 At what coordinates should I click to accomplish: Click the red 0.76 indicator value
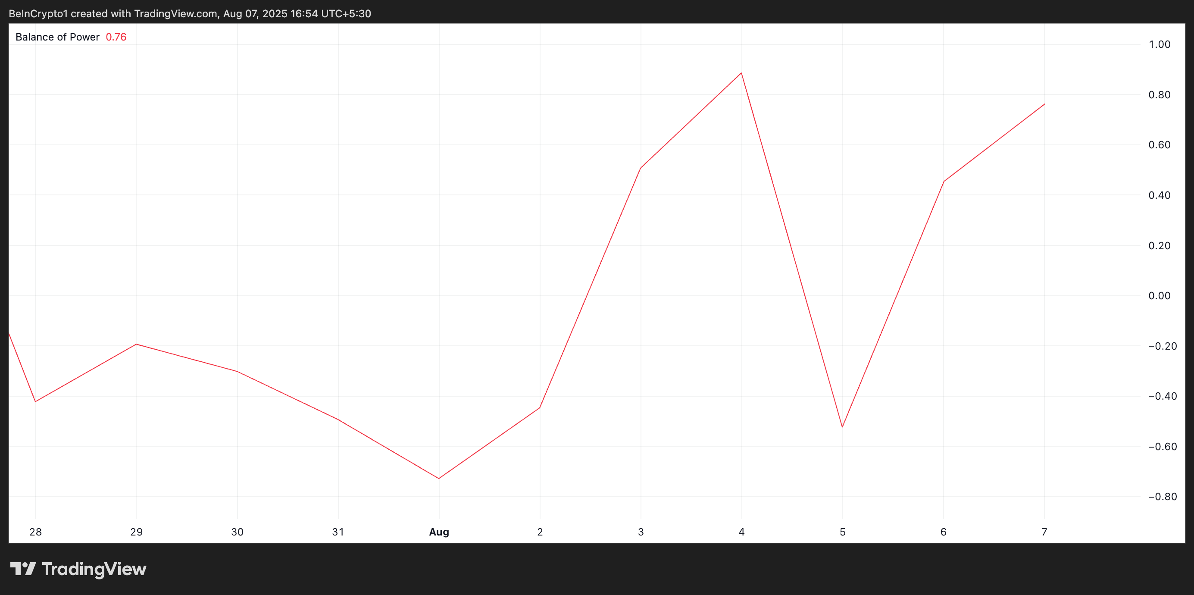click(116, 37)
